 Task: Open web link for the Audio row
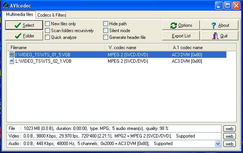(229, 144)
